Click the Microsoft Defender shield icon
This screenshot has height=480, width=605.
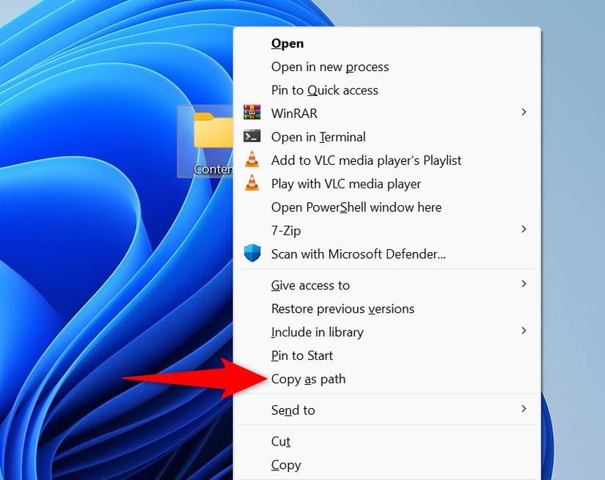[x=252, y=253]
